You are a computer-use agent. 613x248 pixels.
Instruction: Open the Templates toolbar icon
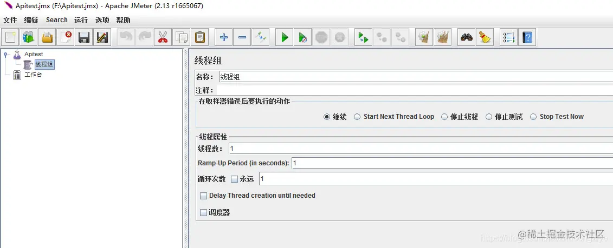pyautogui.click(x=29, y=37)
